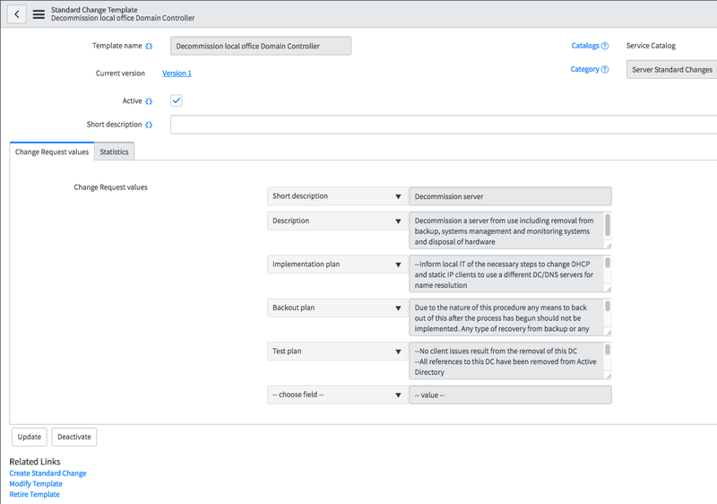Screen dimensions: 717x504
Task: Open the Create Standard Change link
Action: tap(48, 474)
